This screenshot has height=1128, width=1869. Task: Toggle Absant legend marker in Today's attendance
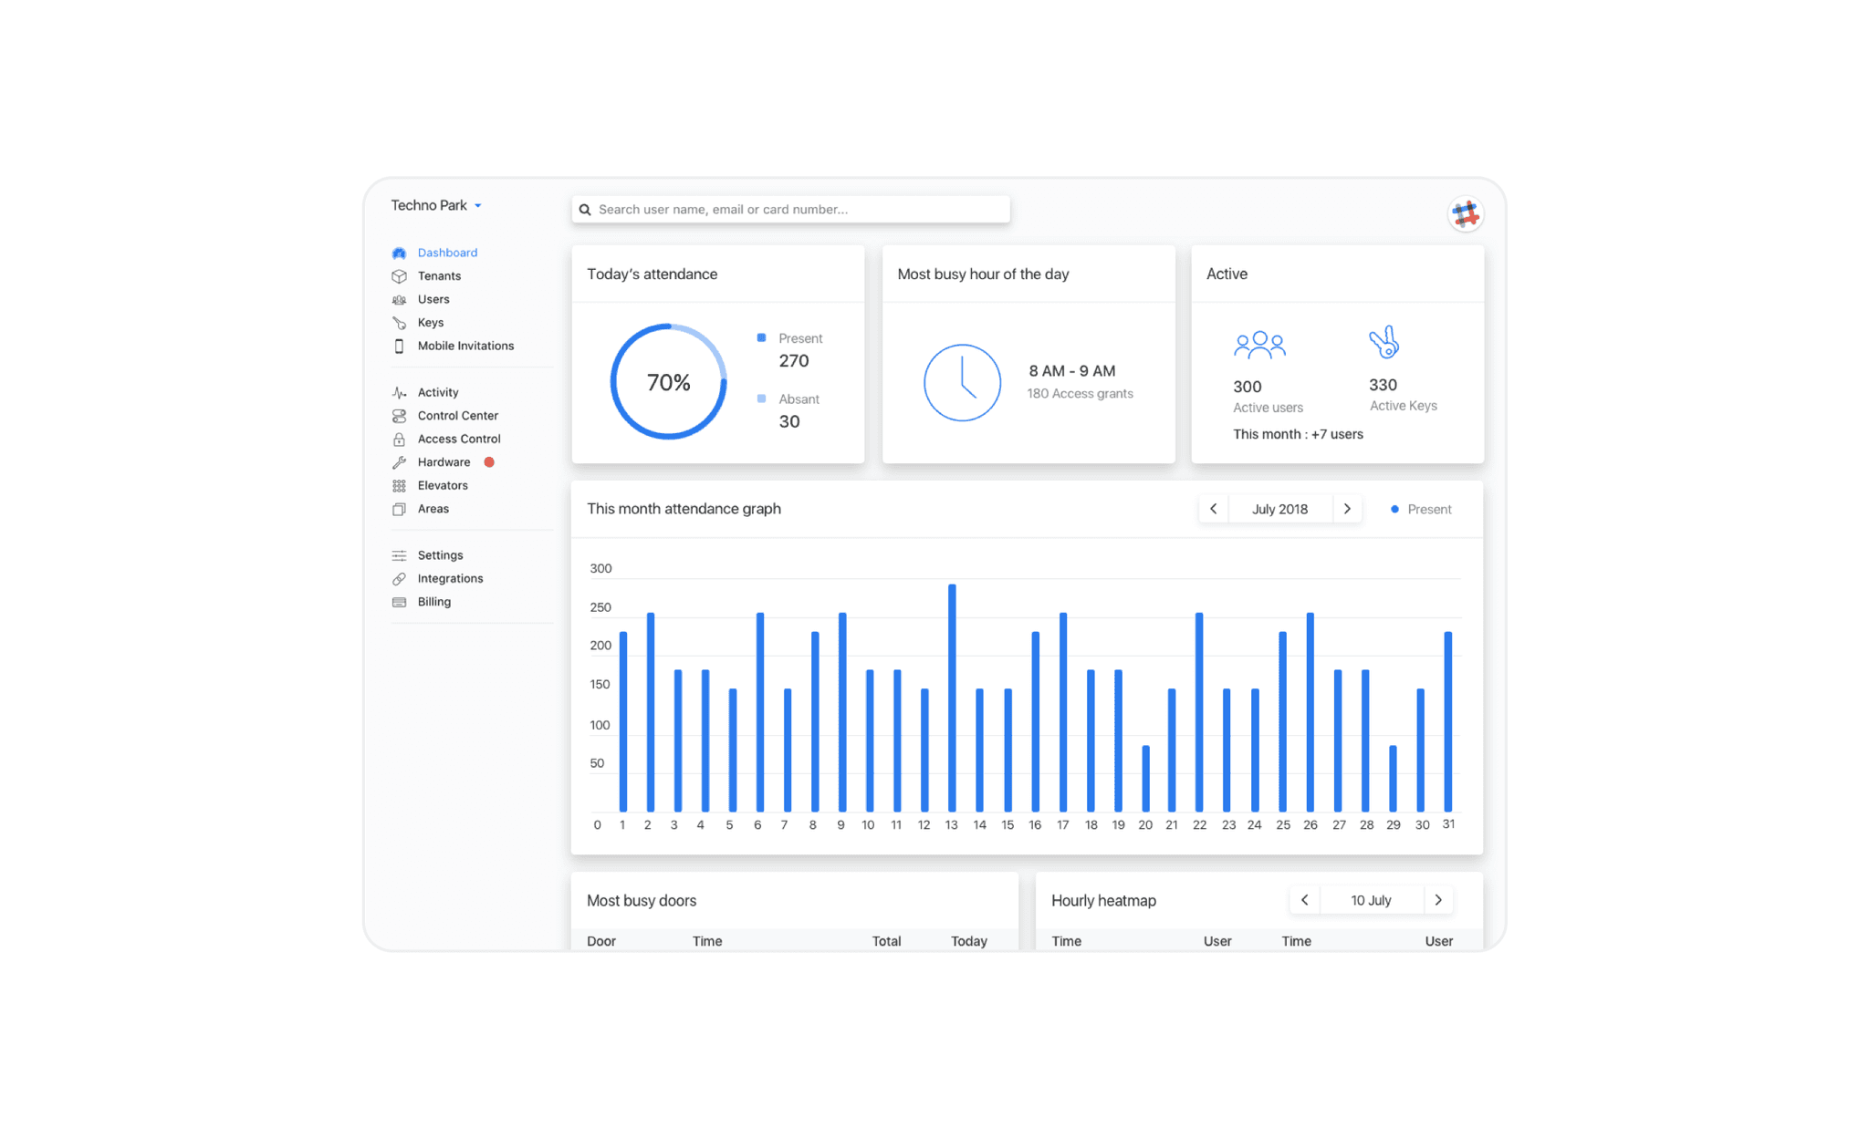point(761,398)
